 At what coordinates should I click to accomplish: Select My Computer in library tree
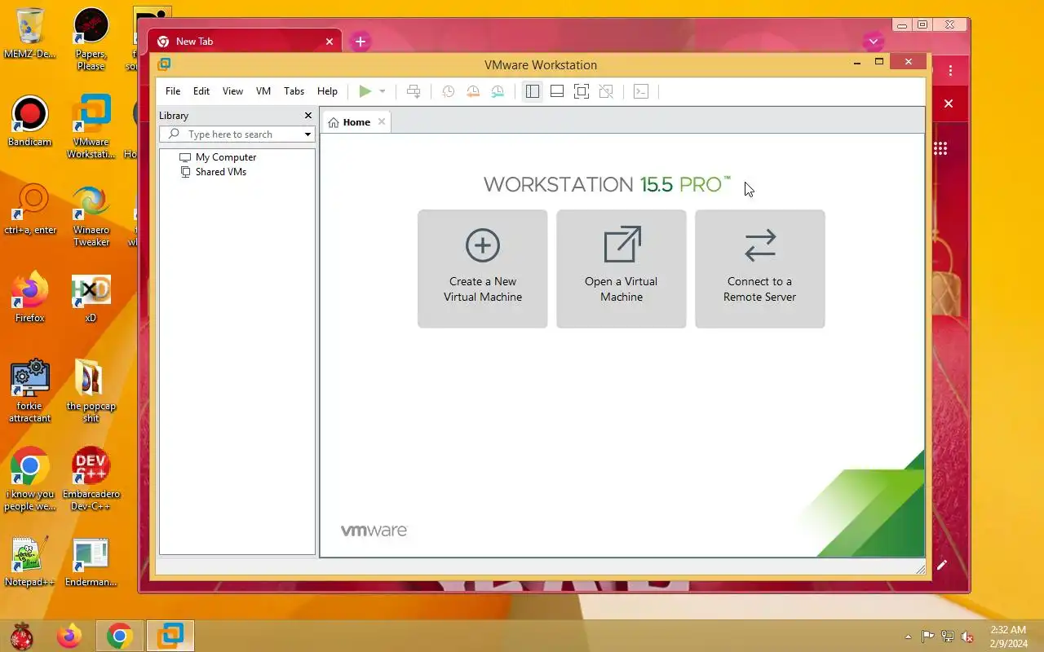pyautogui.click(x=226, y=157)
